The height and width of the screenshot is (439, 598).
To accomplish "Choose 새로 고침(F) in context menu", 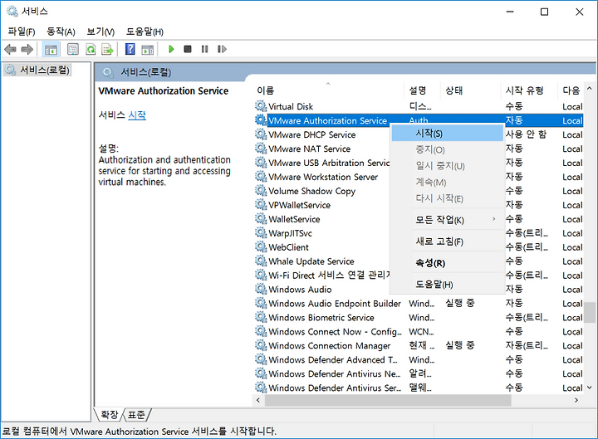I will click(x=447, y=241).
